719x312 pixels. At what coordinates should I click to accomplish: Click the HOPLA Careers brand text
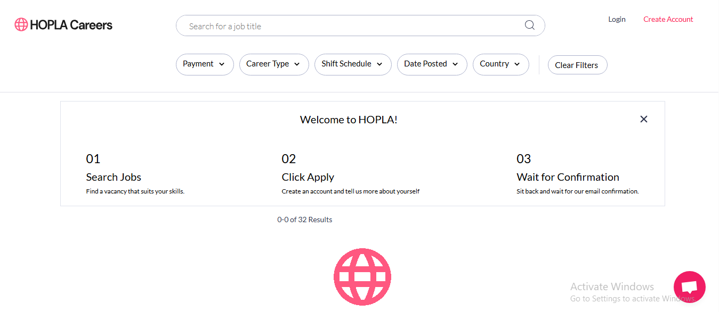coord(71,25)
